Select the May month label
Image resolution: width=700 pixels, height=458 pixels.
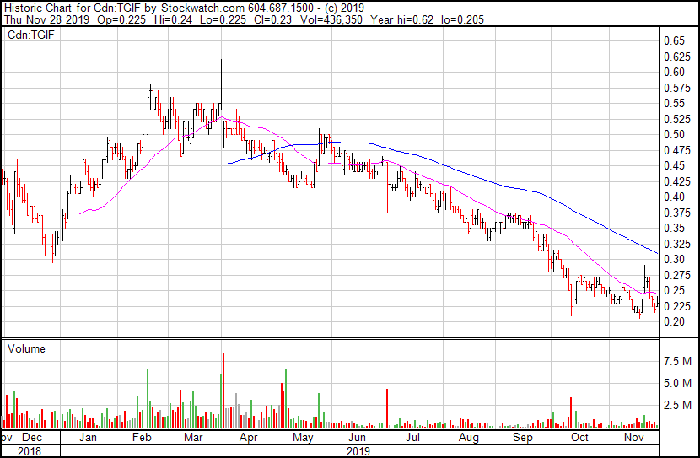(x=303, y=437)
